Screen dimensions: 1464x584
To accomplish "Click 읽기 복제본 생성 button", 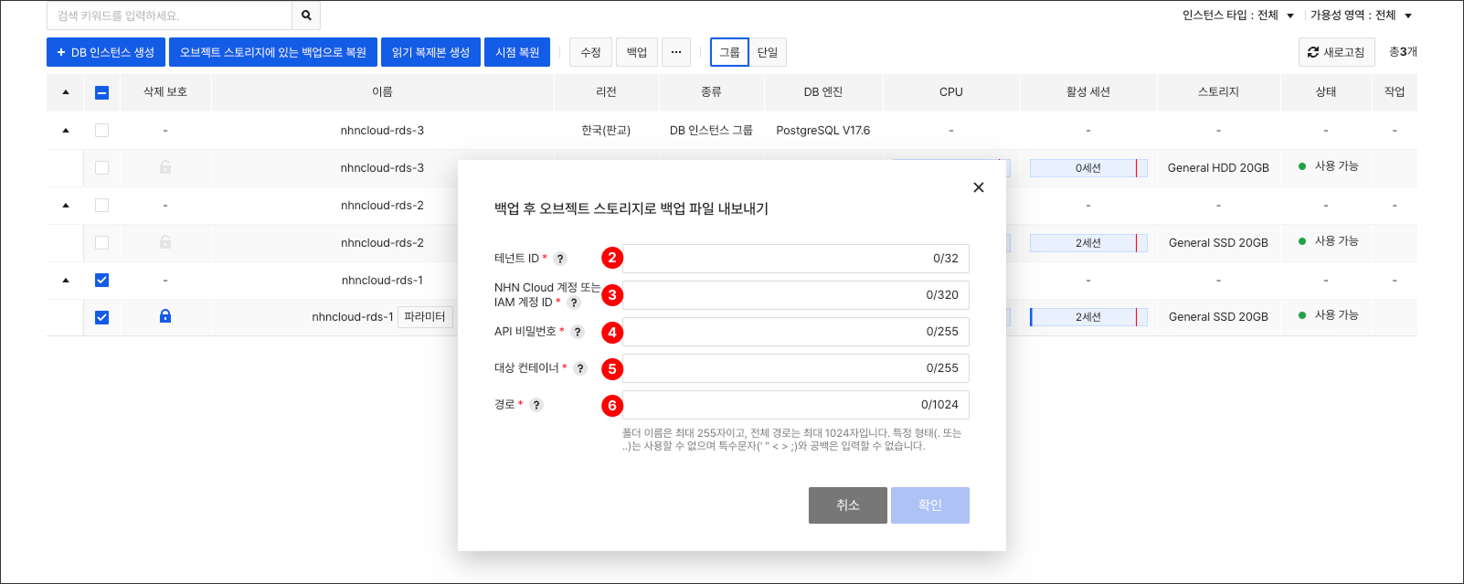I will coord(430,52).
